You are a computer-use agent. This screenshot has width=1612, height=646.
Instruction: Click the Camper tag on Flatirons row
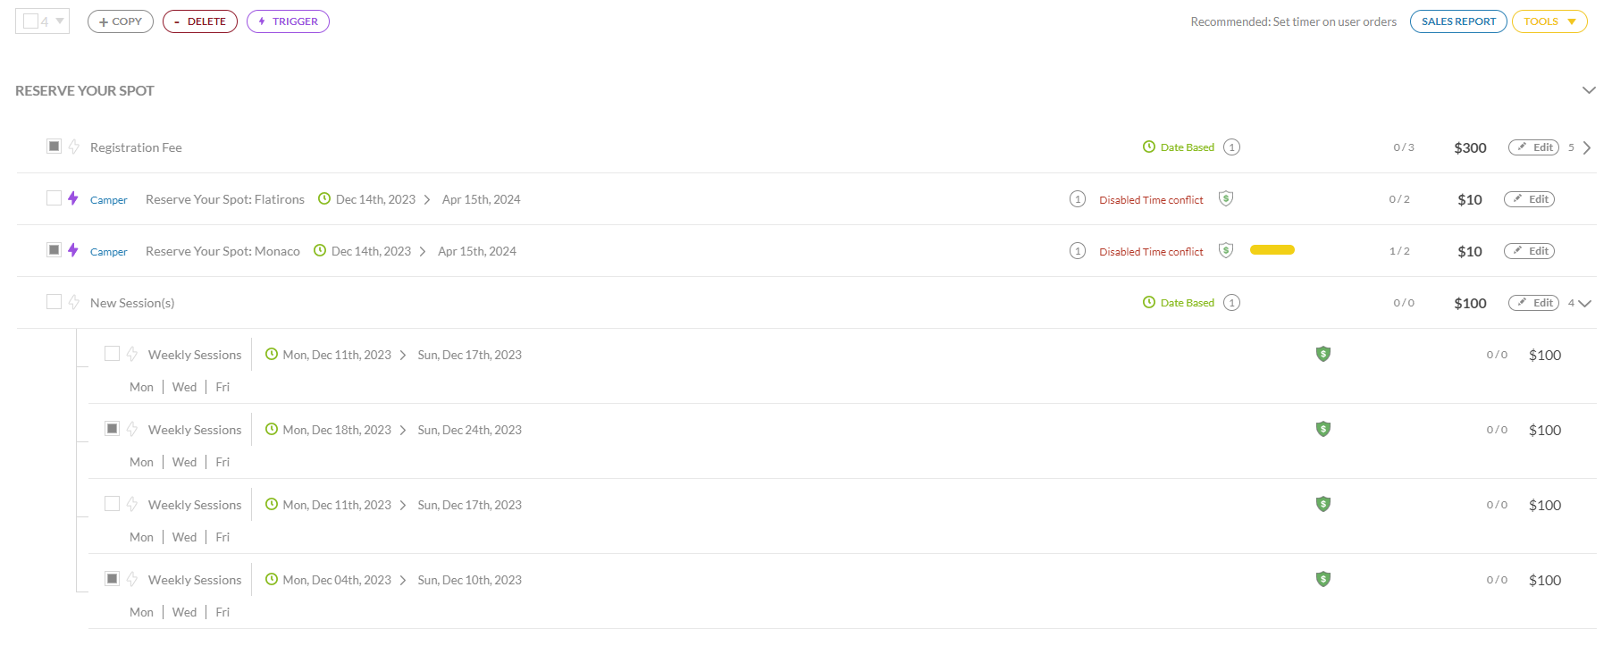[x=109, y=200]
